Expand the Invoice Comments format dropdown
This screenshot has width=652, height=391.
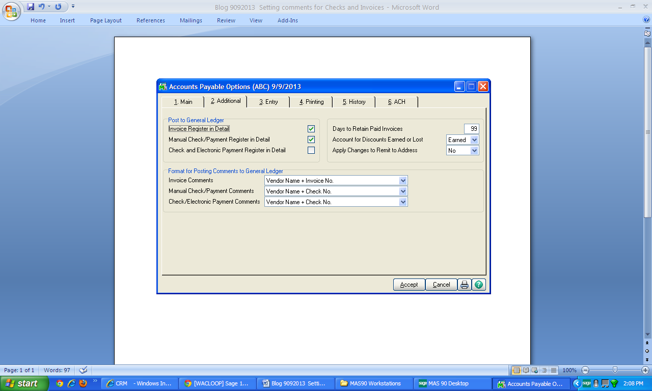tap(403, 181)
